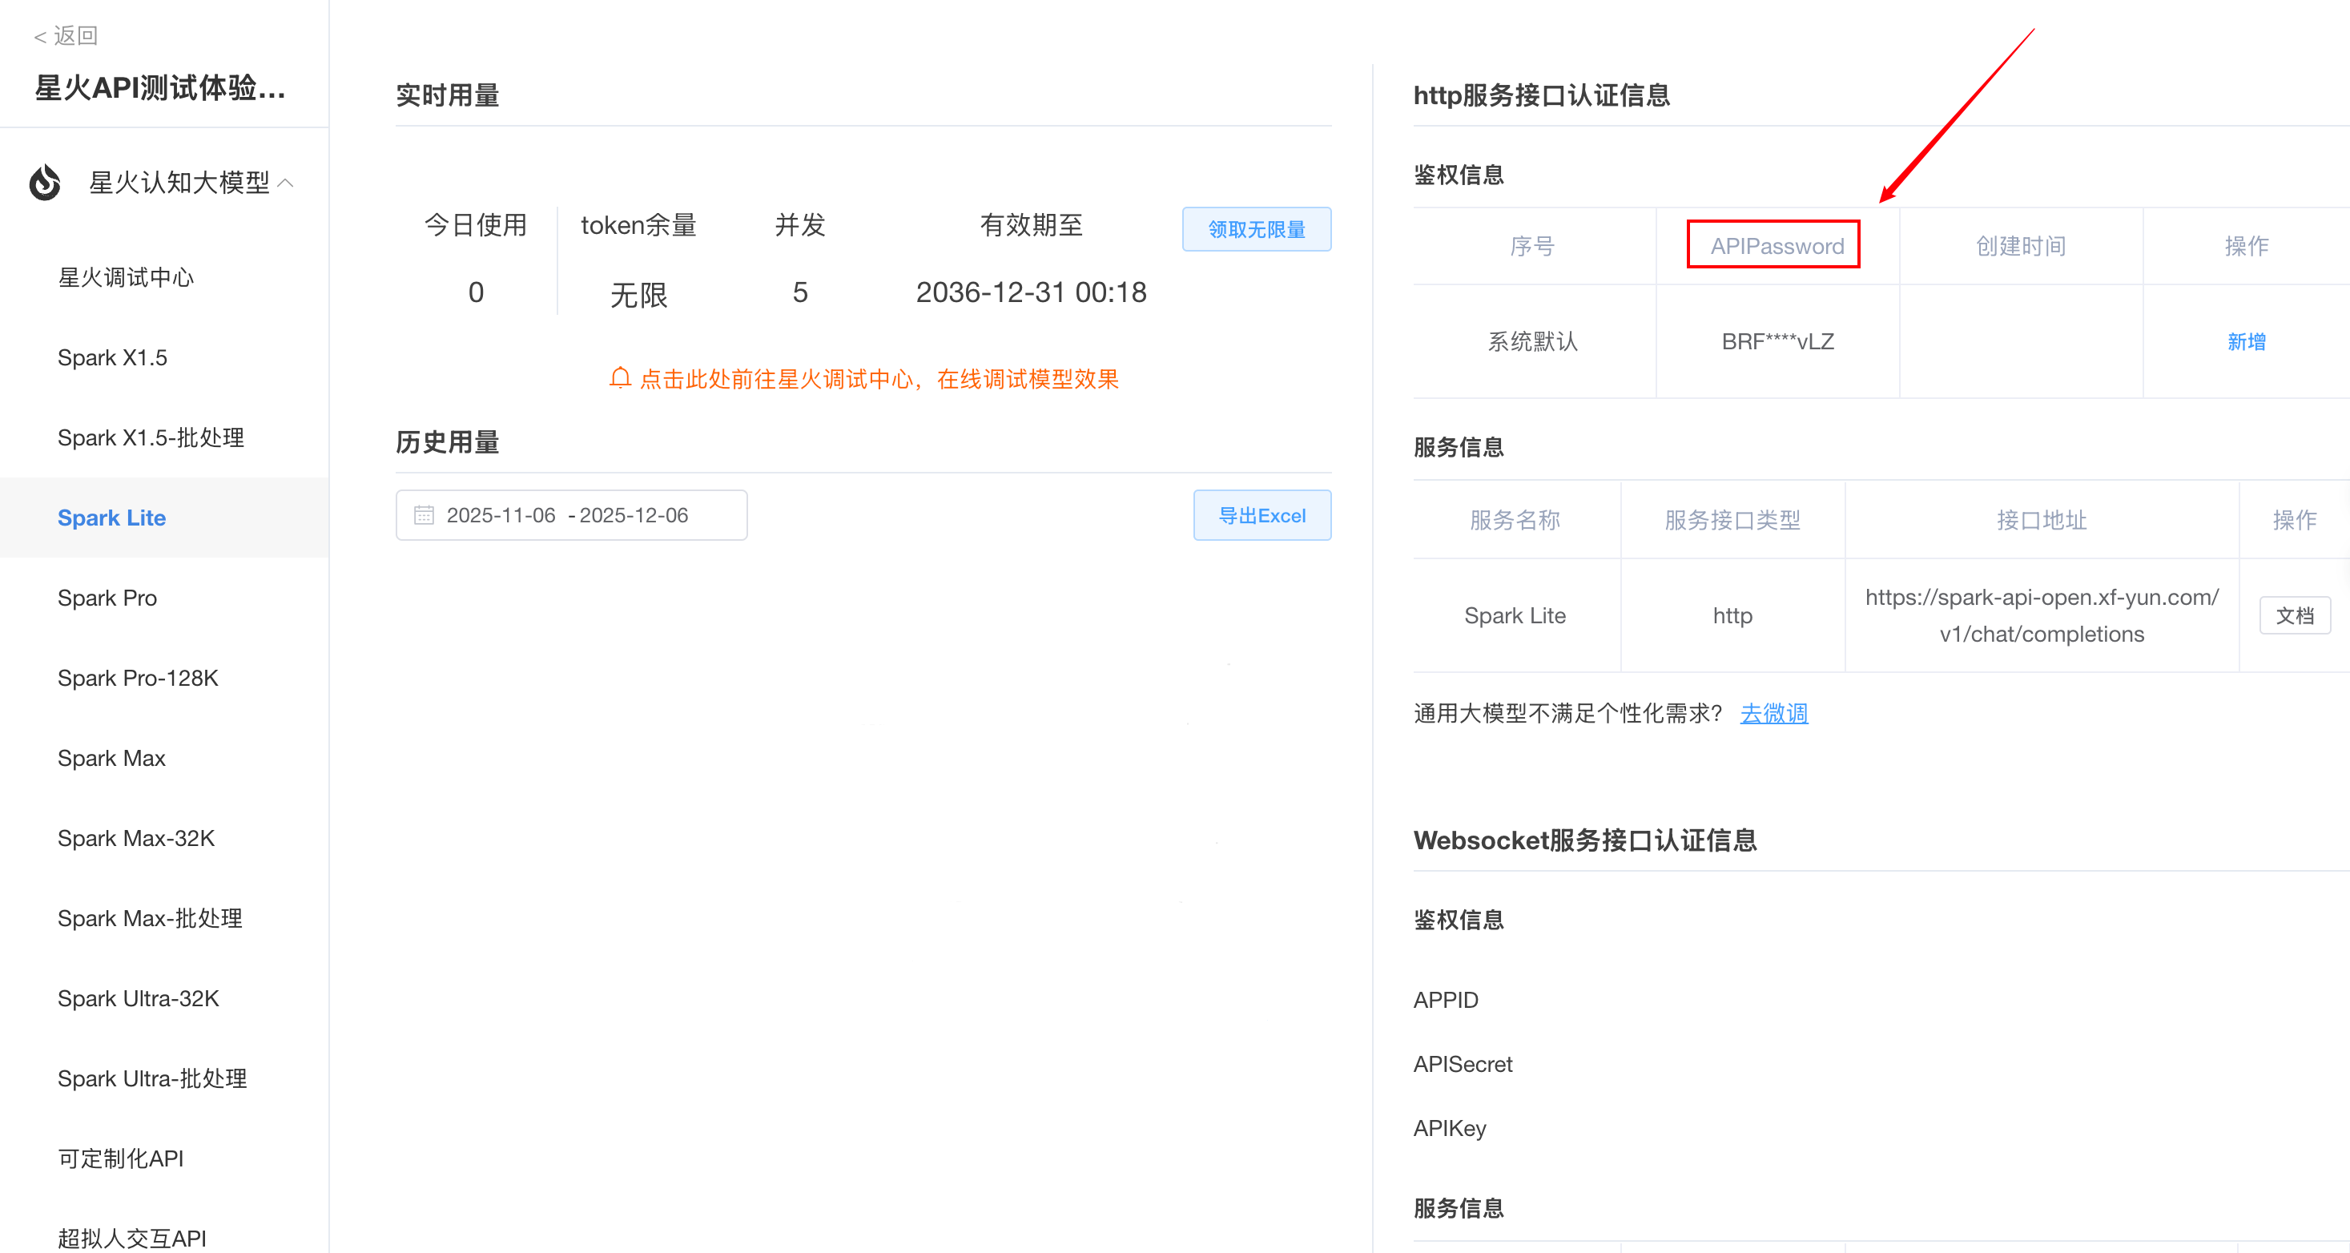The width and height of the screenshot is (2350, 1253).
Task: Collapse the 星火认知大模型 chevron
Action: coord(285,183)
